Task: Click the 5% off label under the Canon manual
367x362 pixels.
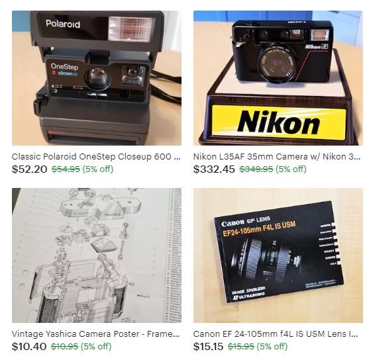Action: [272, 346]
